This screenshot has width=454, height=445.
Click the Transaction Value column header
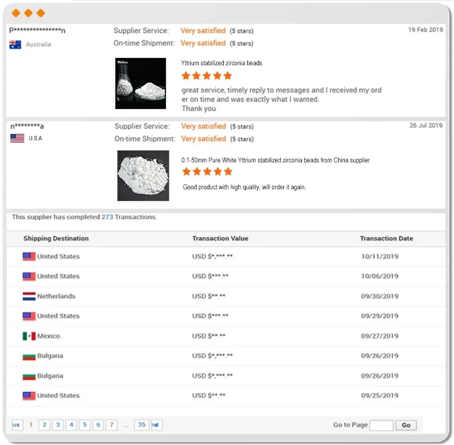[x=220, y=238]
